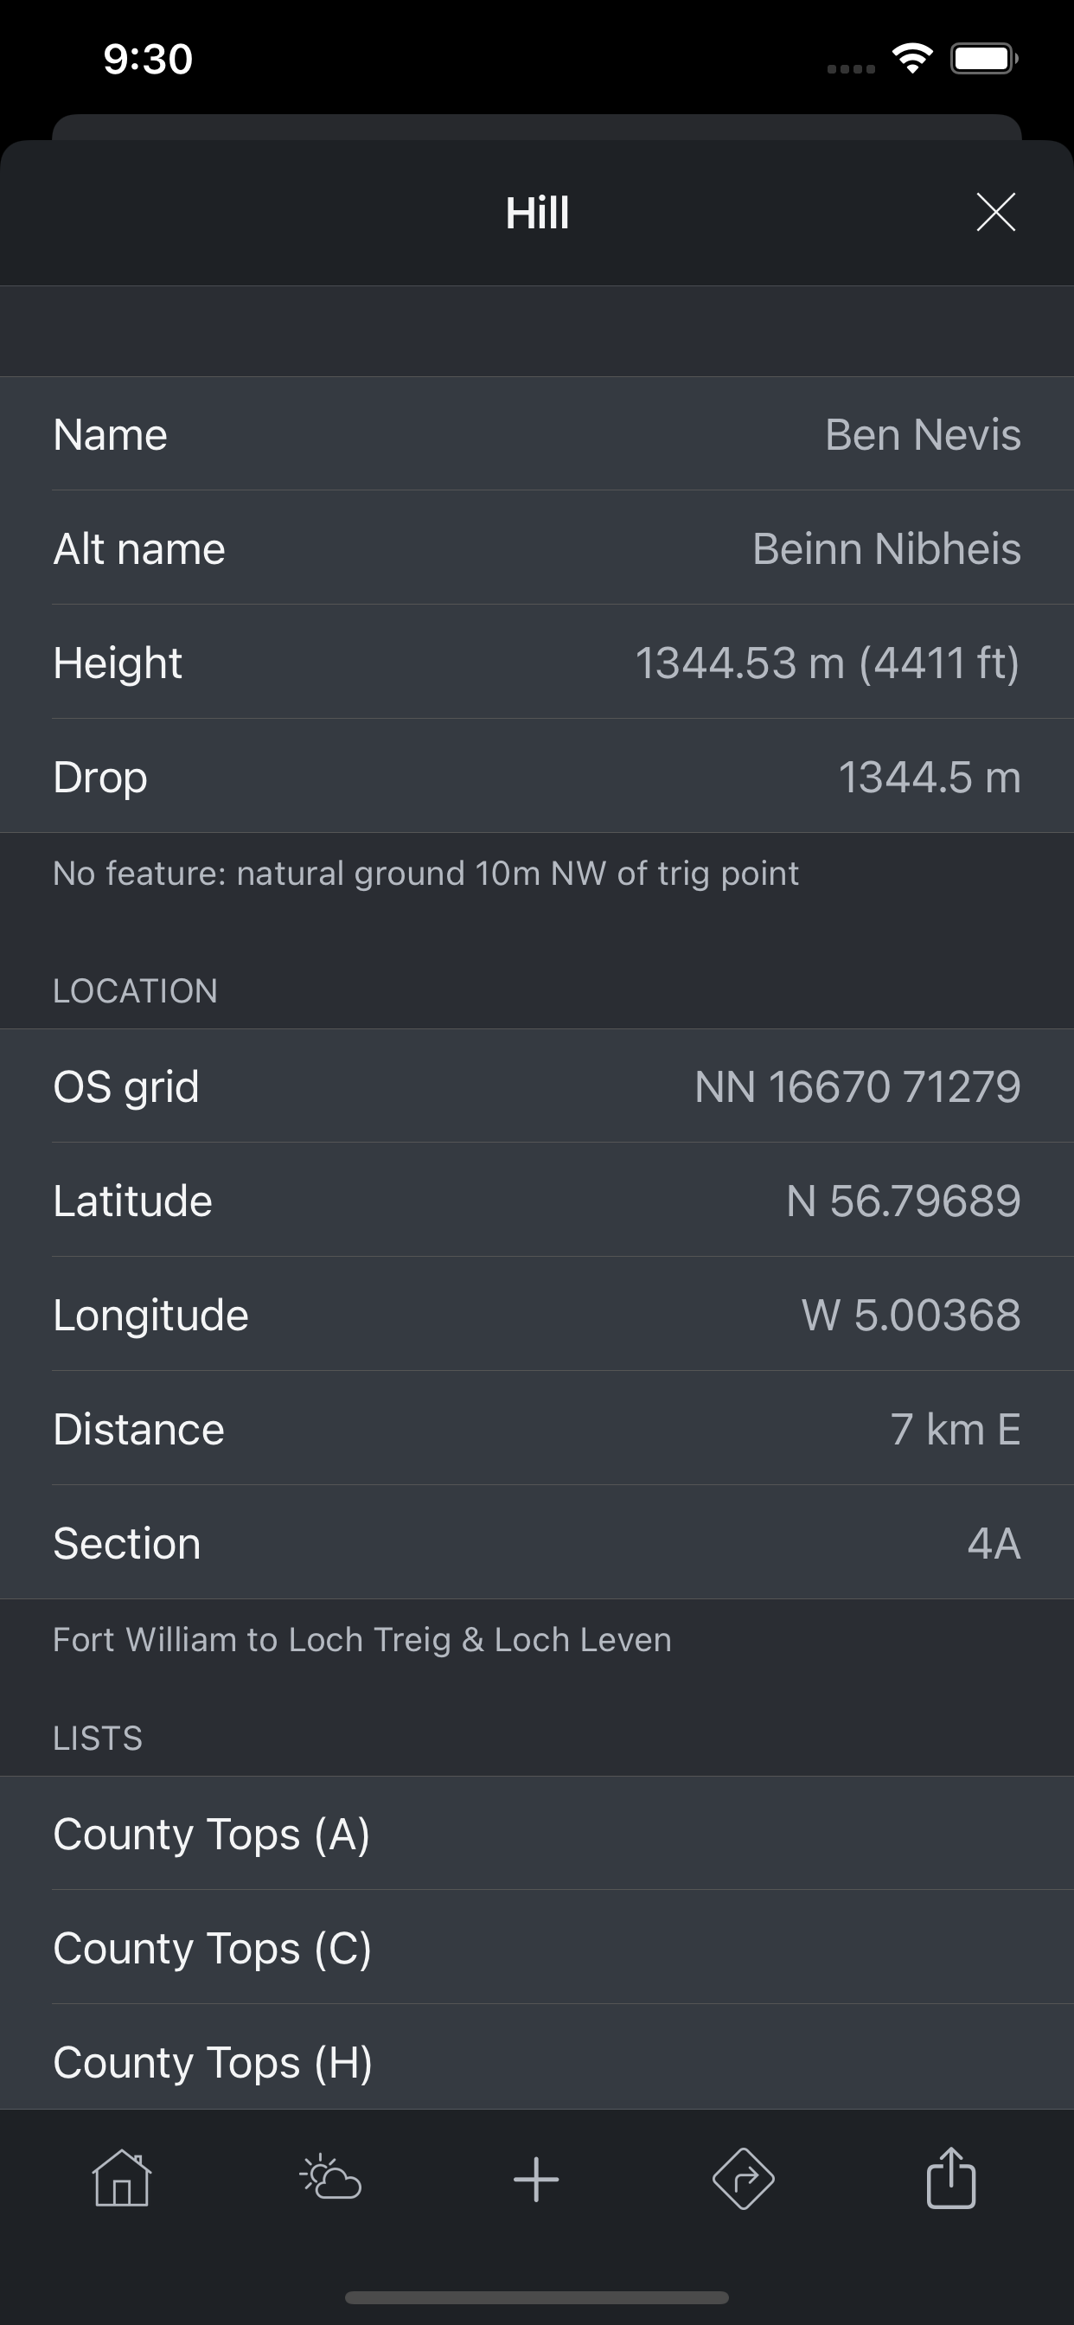Tap the Longitude W 5.00368 row
The width and height of the screenshot is (1074, 2325).
click(536, 1314)
